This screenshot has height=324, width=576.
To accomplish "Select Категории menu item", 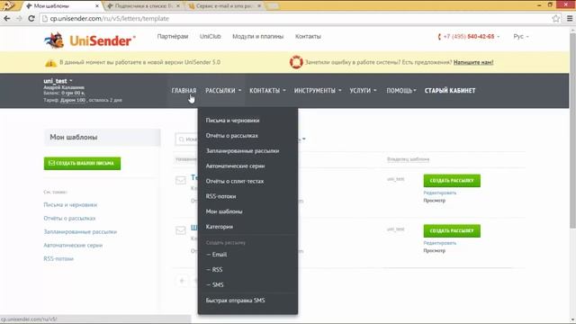I will [x=220, y=227].
